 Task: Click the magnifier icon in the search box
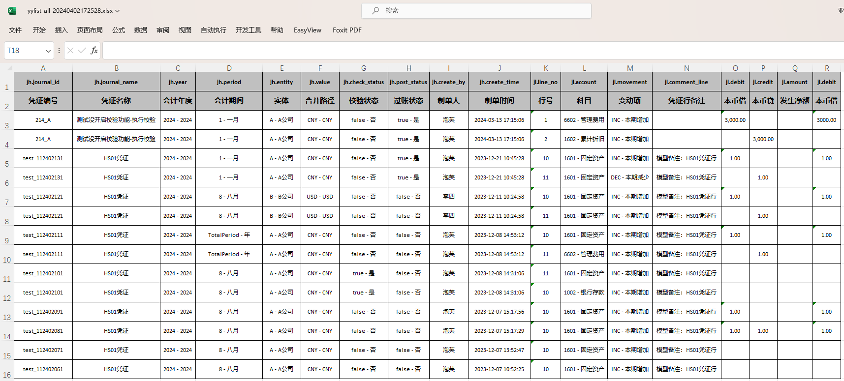(375, 10)
